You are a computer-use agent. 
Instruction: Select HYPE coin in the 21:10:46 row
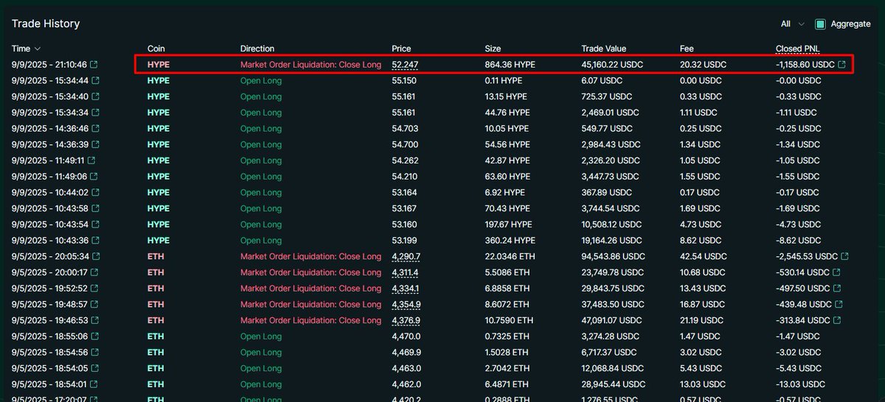(x=159, y=65)
